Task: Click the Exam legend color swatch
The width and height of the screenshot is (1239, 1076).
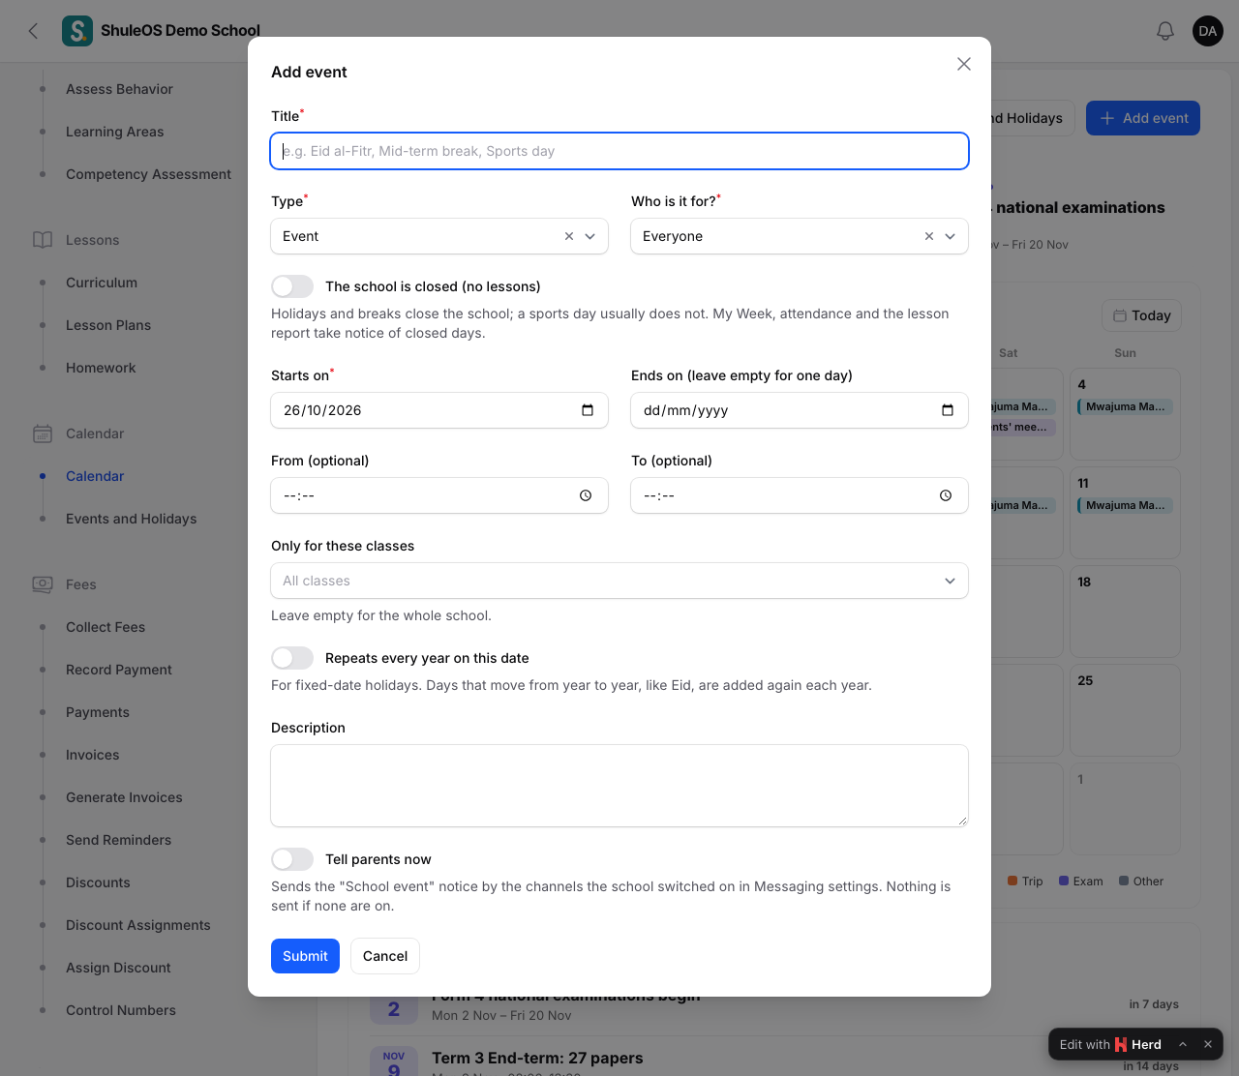Action: click(x=1064, y=882)
